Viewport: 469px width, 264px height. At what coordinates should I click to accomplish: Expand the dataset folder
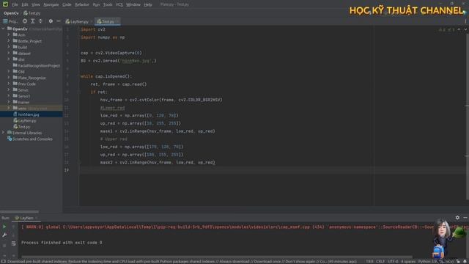point(9,54)
